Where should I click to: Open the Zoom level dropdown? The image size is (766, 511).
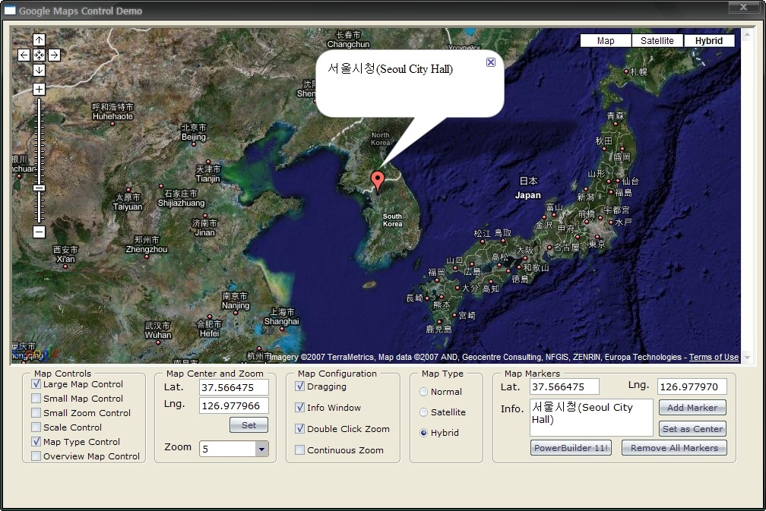pos(262,449)
